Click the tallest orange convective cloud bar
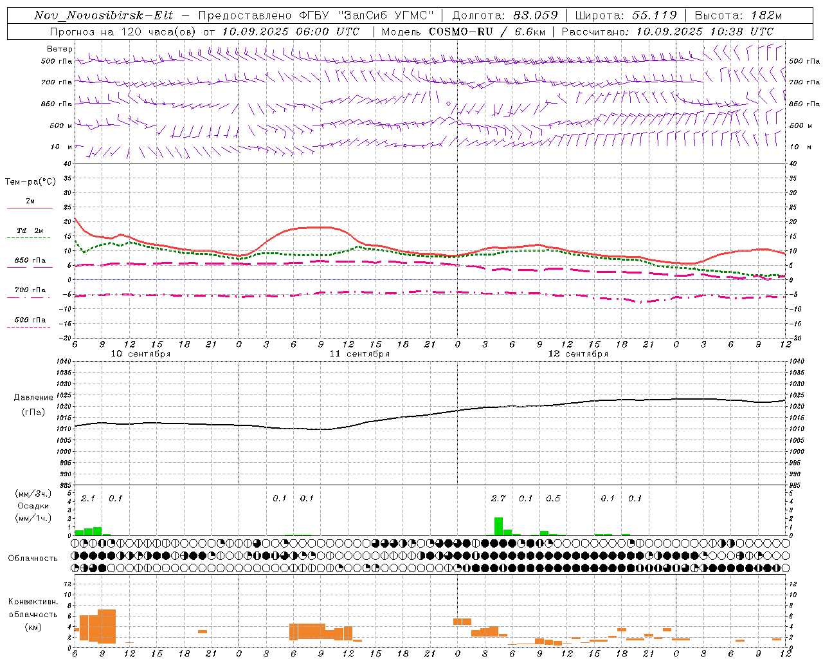The width and height of the screenshot is (823, 659). 107,626
